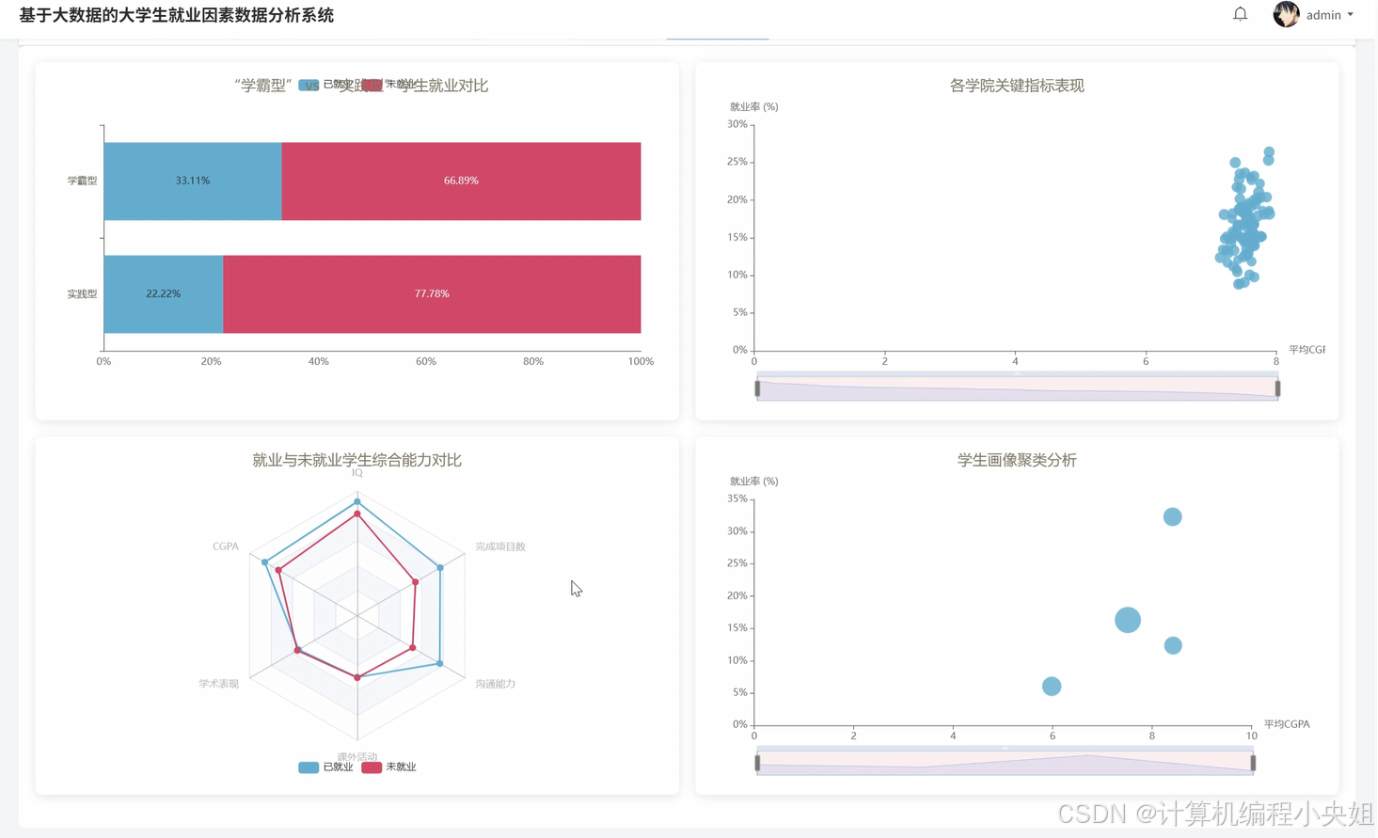Click the admin username text
This screenshot has width=1378, height=838.
tap(1323, 15)
